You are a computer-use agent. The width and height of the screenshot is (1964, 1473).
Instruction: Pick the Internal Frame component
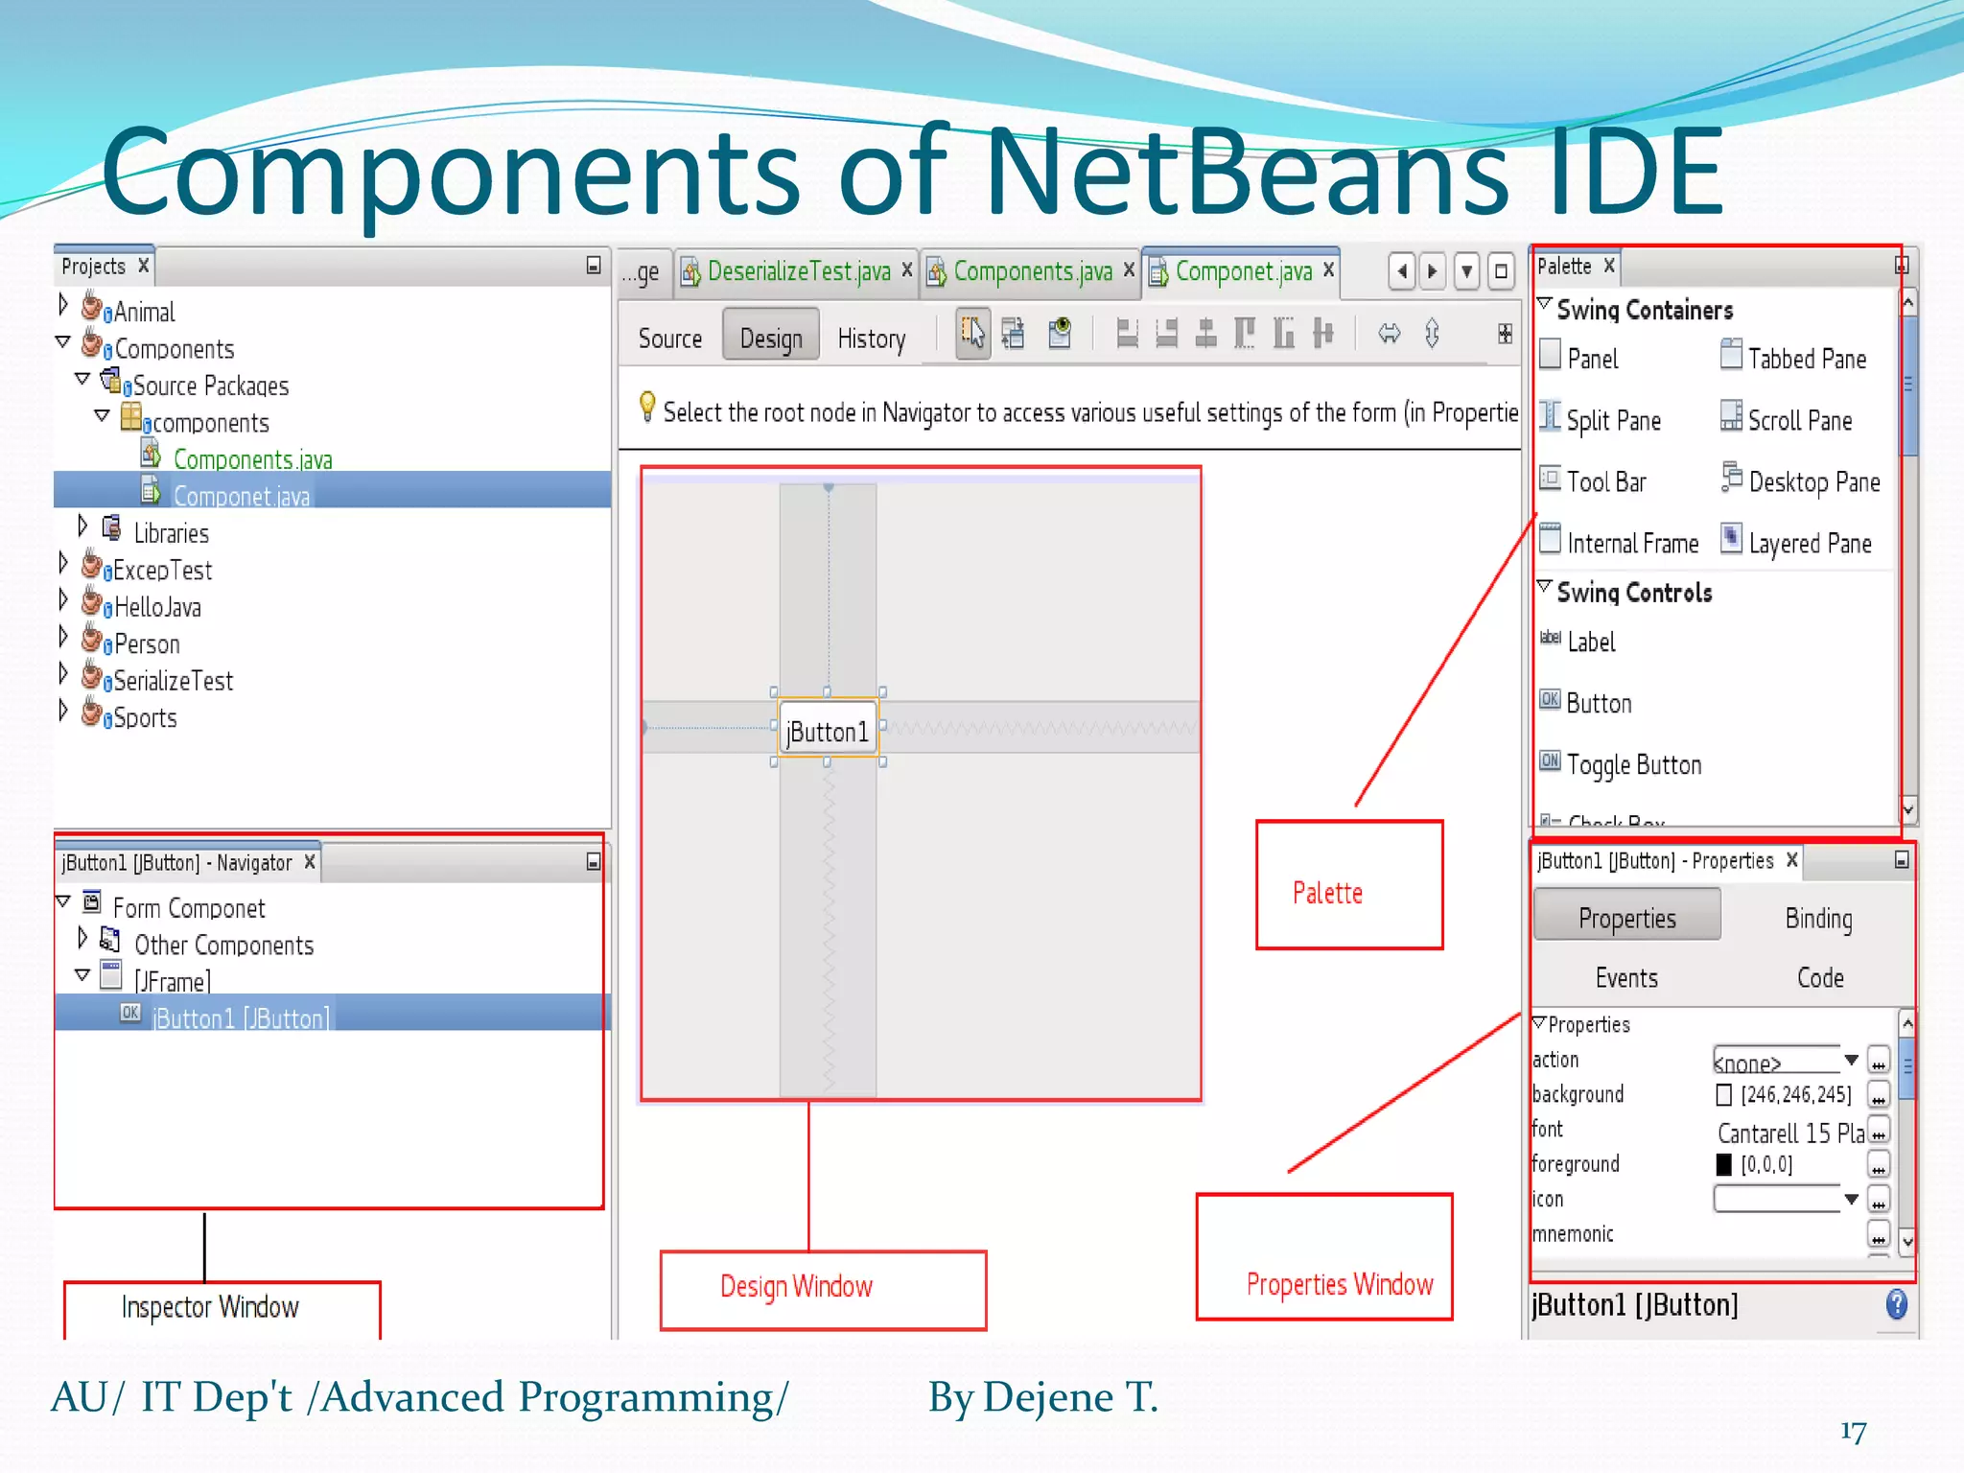click(1619, 543)
